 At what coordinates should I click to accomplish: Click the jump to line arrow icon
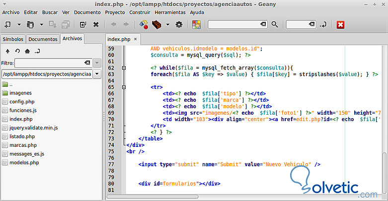323,24
